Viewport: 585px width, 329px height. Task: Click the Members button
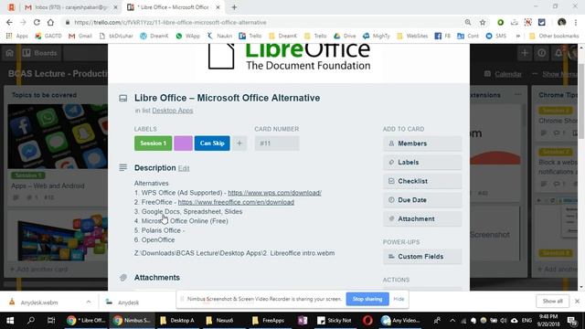tap(422, 143)
